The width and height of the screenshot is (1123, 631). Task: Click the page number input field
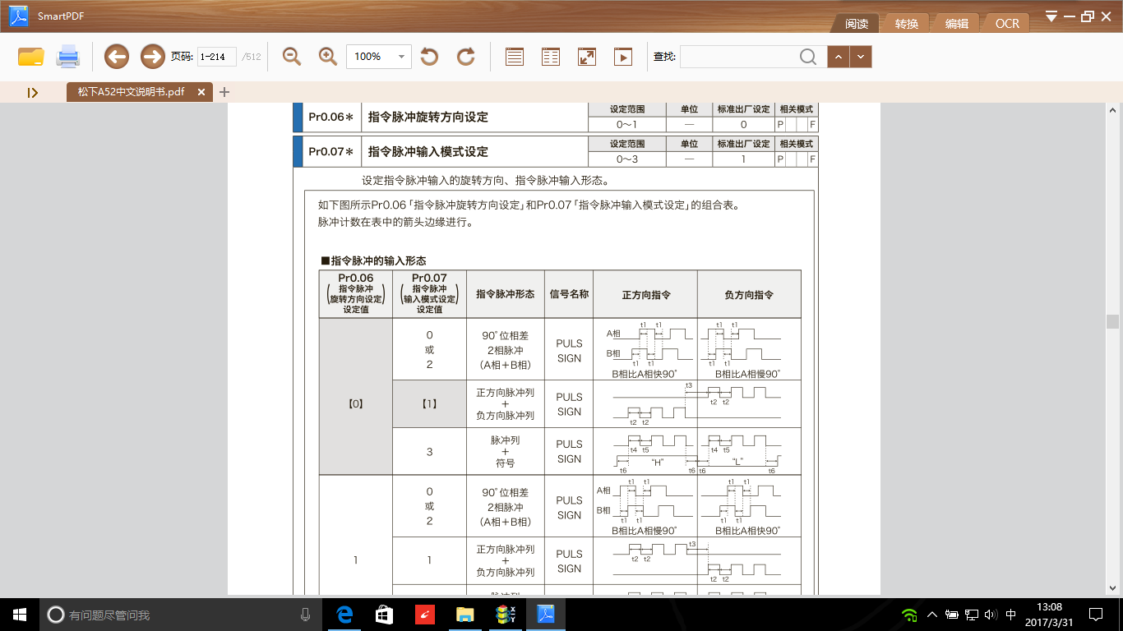217,57
